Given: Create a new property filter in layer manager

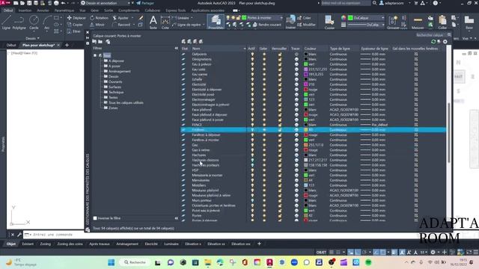Looking at the screenshot, I should pyautogui.click(x=94, y=42).
